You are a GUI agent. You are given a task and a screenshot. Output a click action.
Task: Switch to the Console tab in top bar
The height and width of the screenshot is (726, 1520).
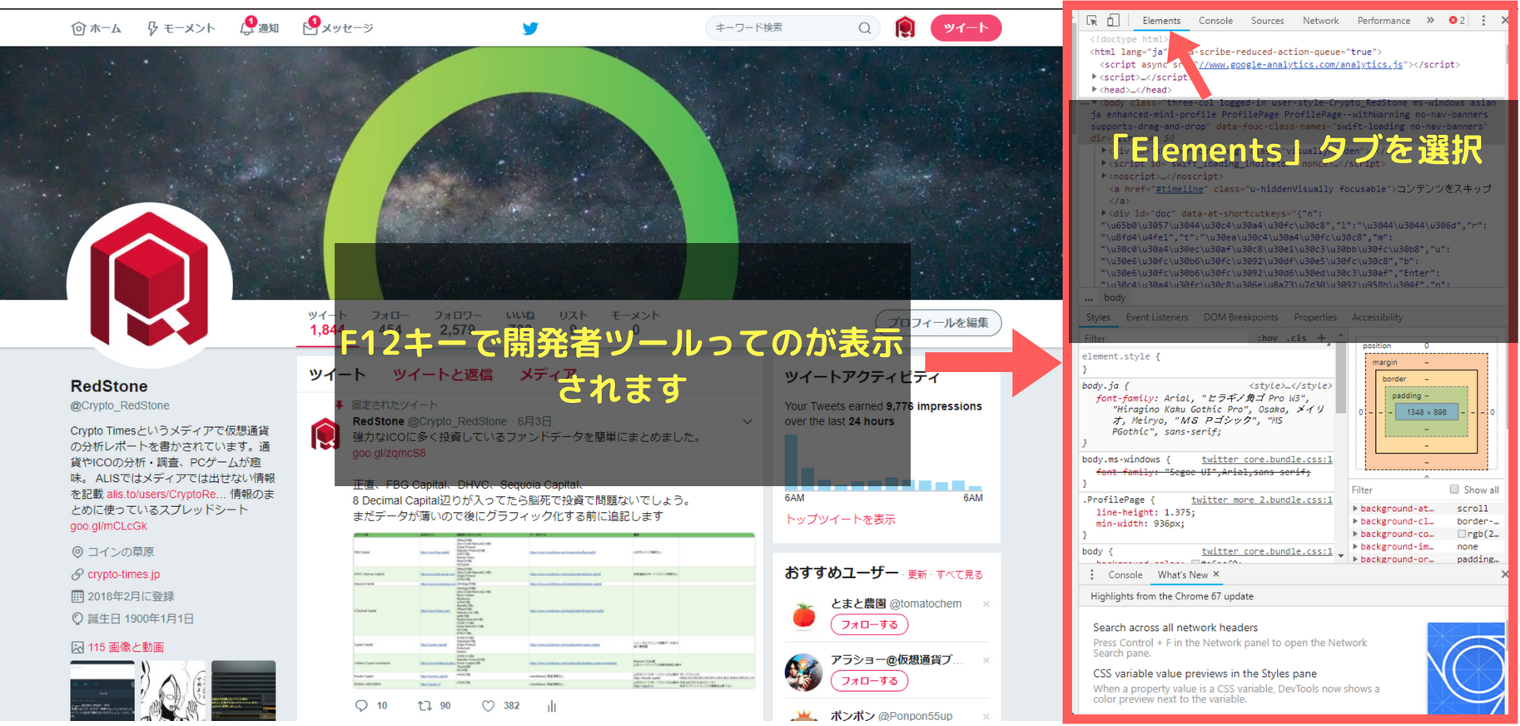(1215, 21)
